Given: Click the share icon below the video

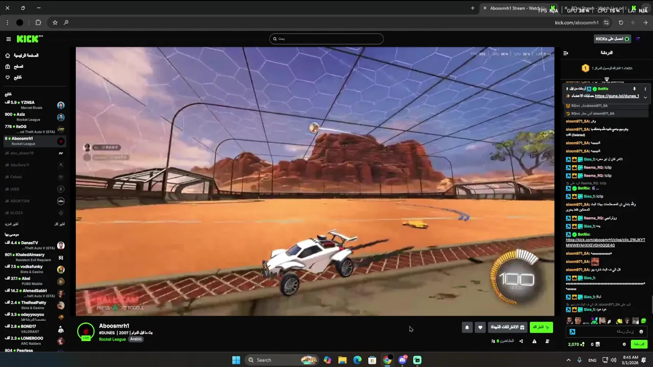Looking at the screenshot, I should pyautogui.click(x=521, y=341).
